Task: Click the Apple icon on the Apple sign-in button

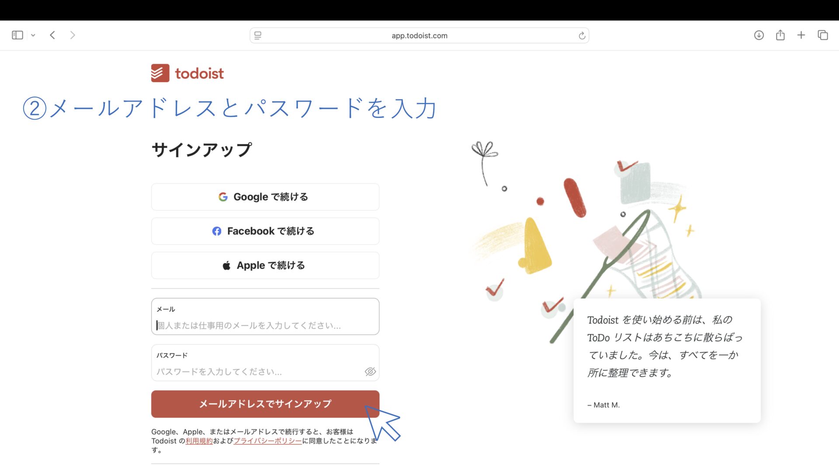Action: pos(226,265)
